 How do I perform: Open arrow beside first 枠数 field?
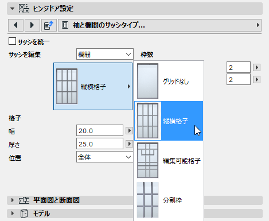point(256,67)
